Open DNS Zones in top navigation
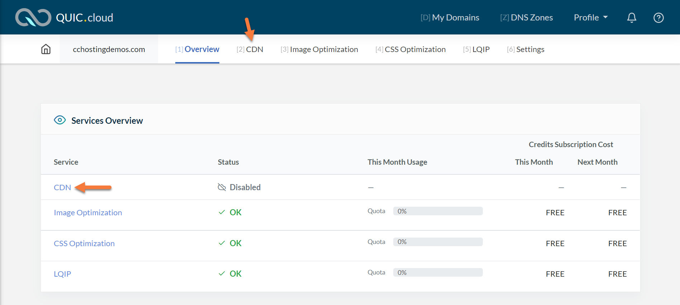Viewport: 680px width, 305px height. (x=526, y=18)
